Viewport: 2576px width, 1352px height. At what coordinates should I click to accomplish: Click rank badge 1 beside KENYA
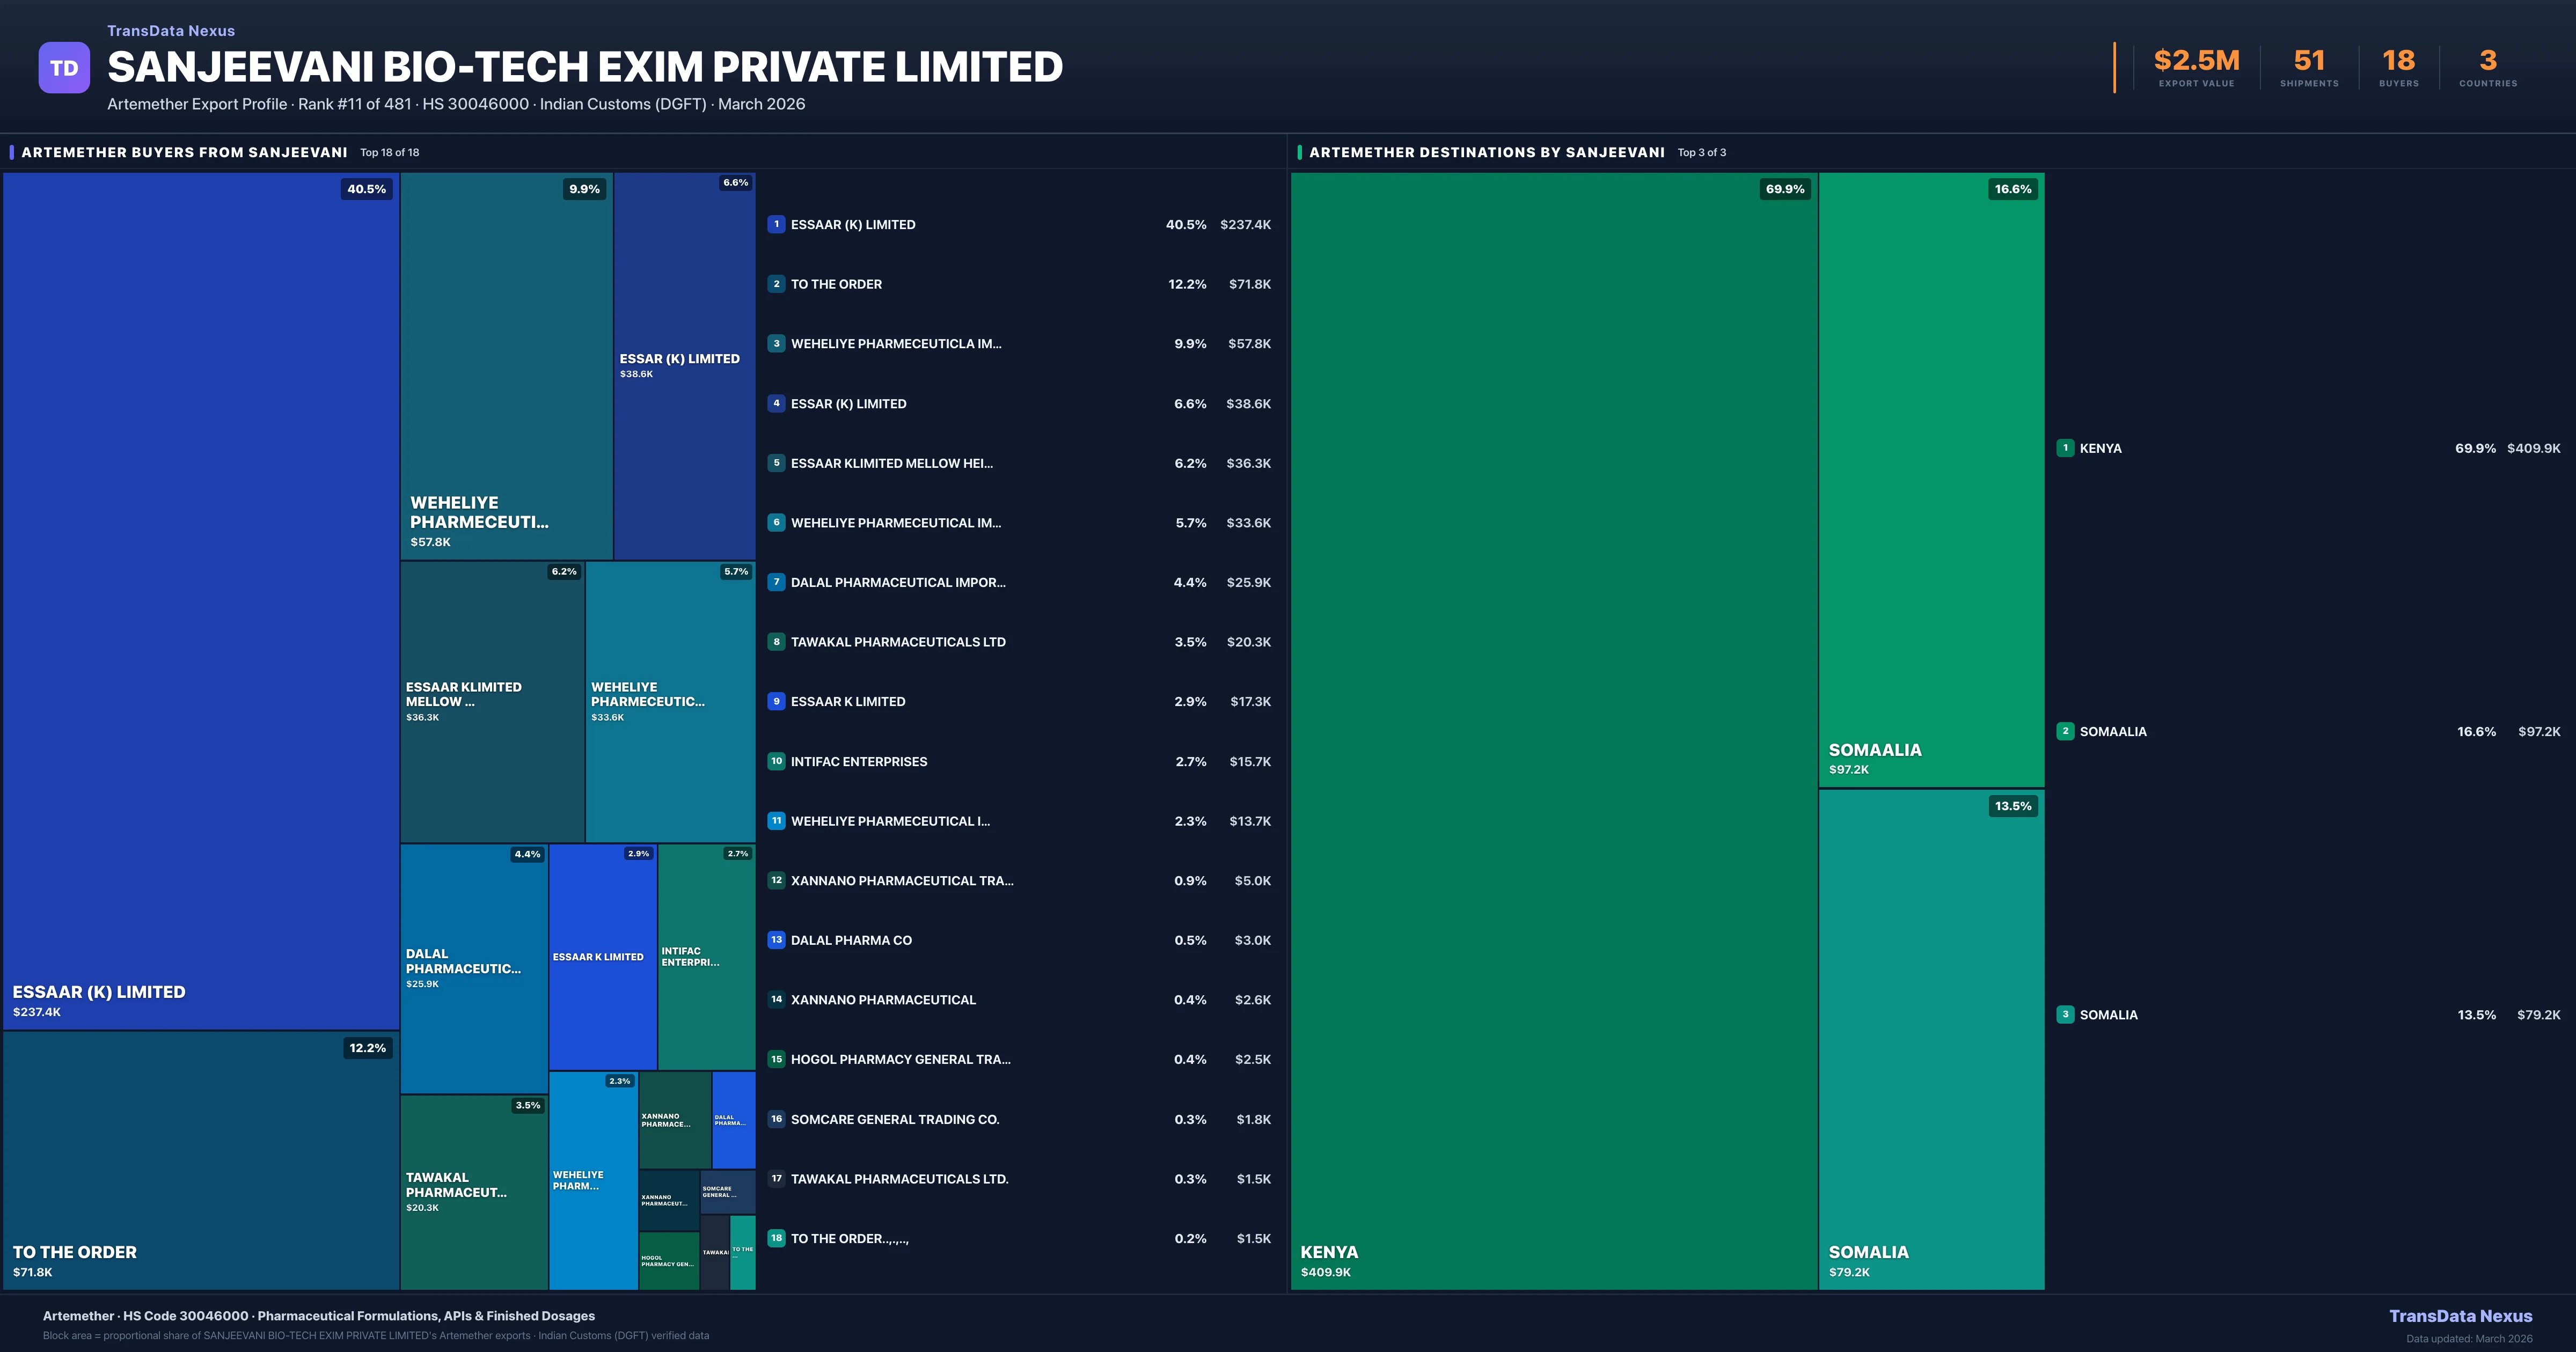point(2065,448)
